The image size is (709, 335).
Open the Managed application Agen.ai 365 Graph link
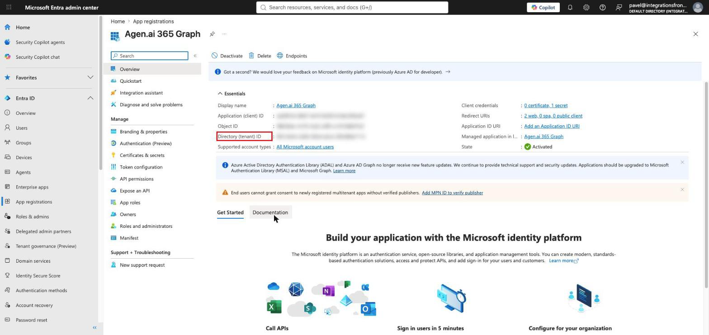click(x=544, y=137)
